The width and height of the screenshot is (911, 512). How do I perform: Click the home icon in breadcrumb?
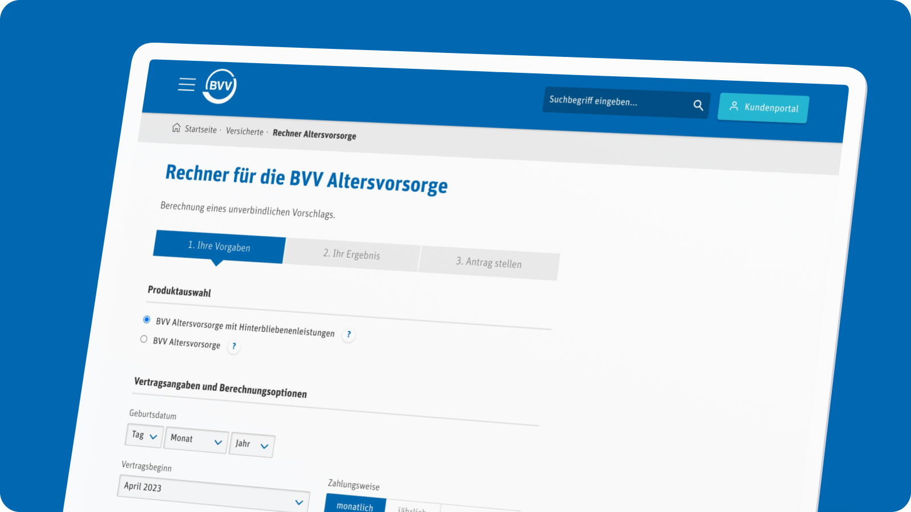tap(177, 127)
